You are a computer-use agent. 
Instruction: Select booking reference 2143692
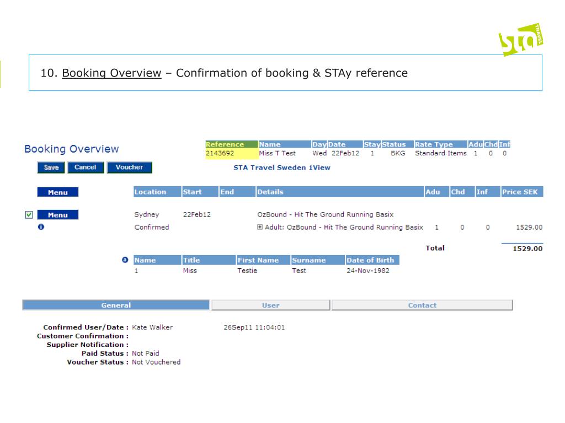[220, 153]
